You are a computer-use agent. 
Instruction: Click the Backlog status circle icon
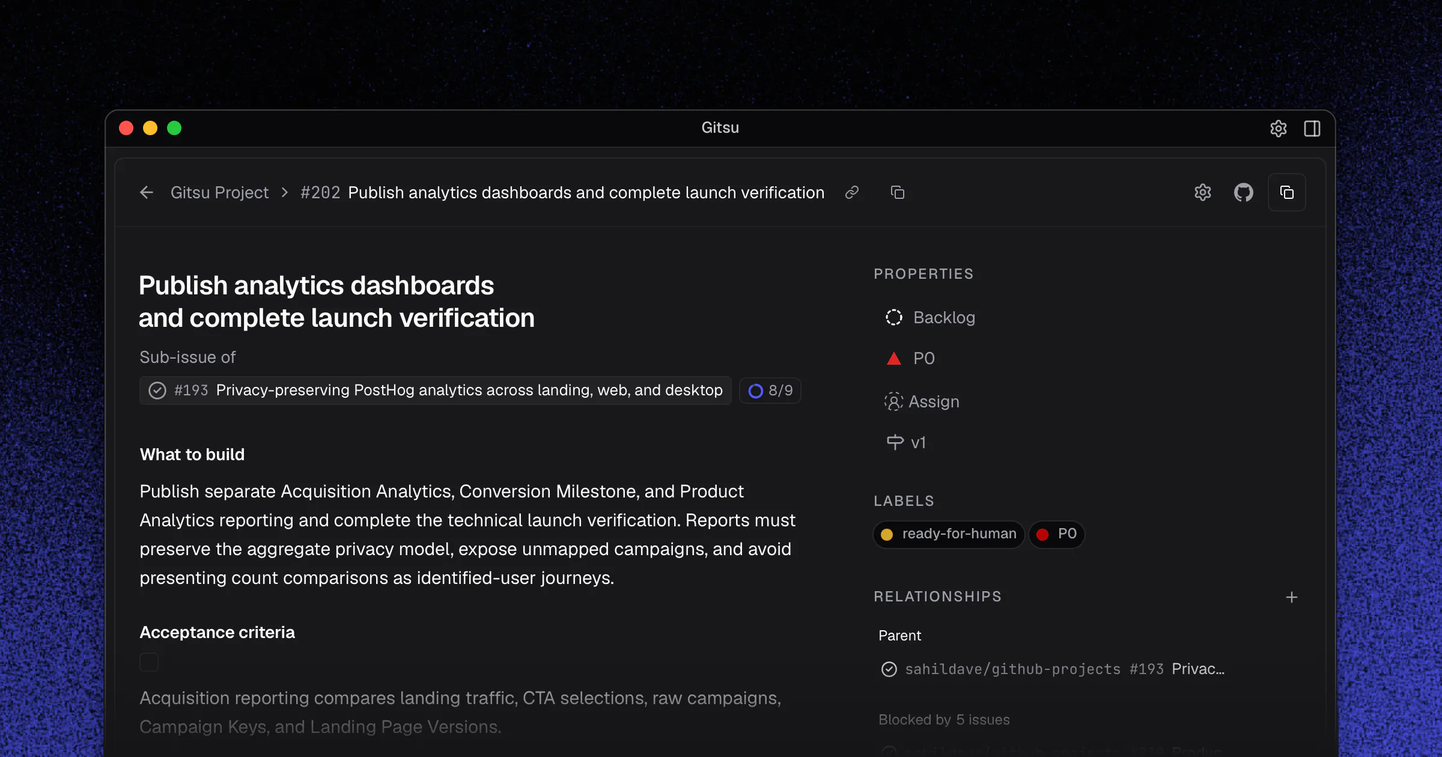(894, 317)
